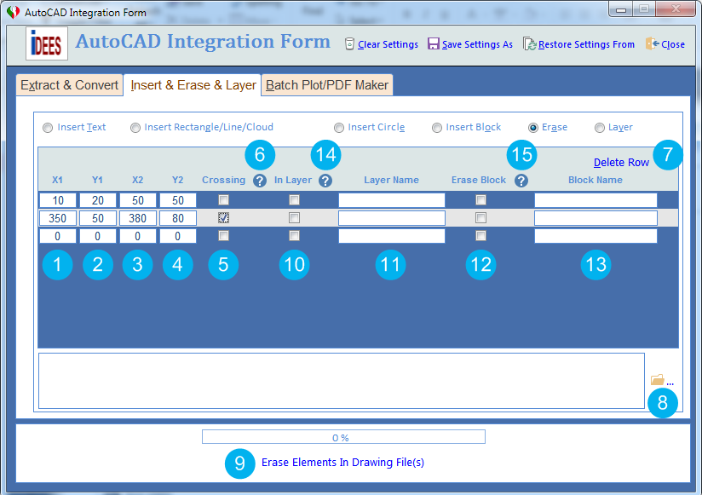
Task: Click the 0 % progress bar
Action: tap(343, 437)
